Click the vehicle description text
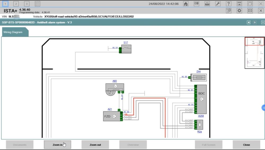265x150 pixels. tap(89, 16)
